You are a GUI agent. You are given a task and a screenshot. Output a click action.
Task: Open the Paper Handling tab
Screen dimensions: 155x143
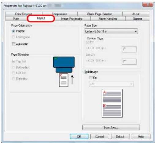pyautogui.click(x=108, y=19)
